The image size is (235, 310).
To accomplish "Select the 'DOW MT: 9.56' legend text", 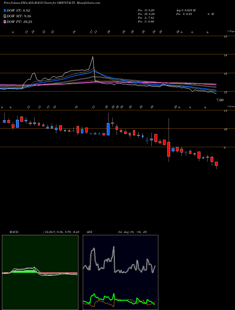I will (19, 16).
